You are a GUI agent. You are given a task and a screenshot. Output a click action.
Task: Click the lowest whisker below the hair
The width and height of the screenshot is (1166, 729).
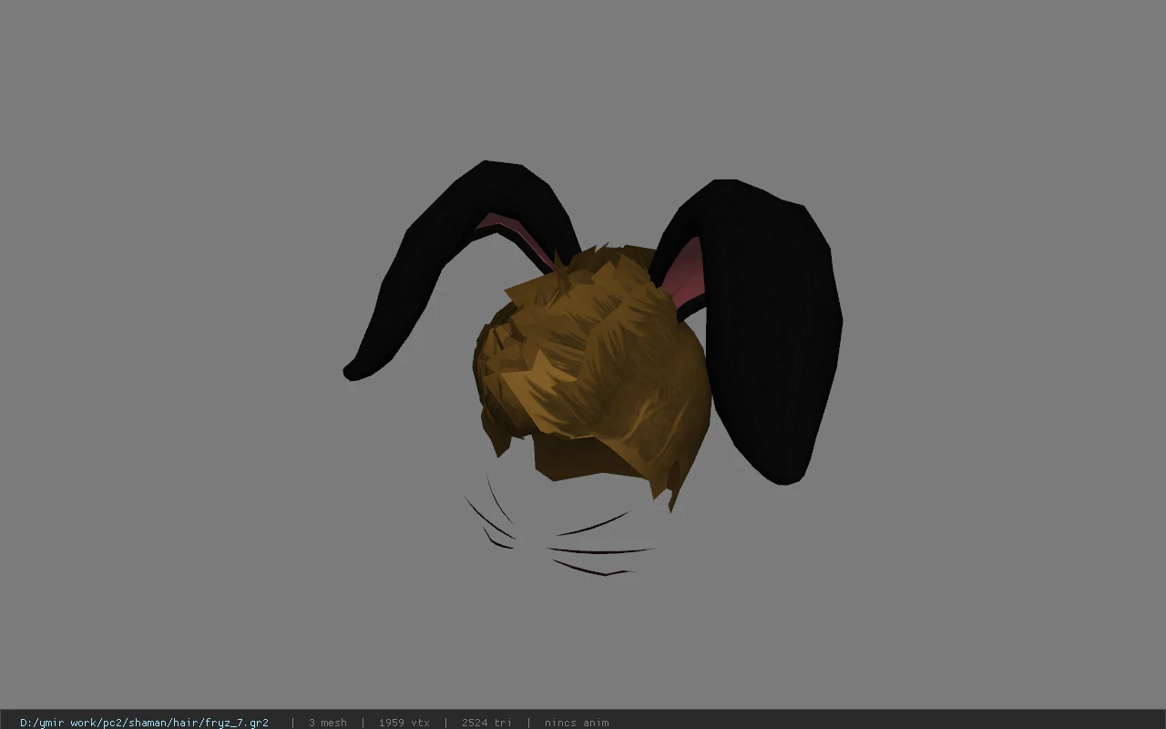pyautogui.click(x=592, y=569)
